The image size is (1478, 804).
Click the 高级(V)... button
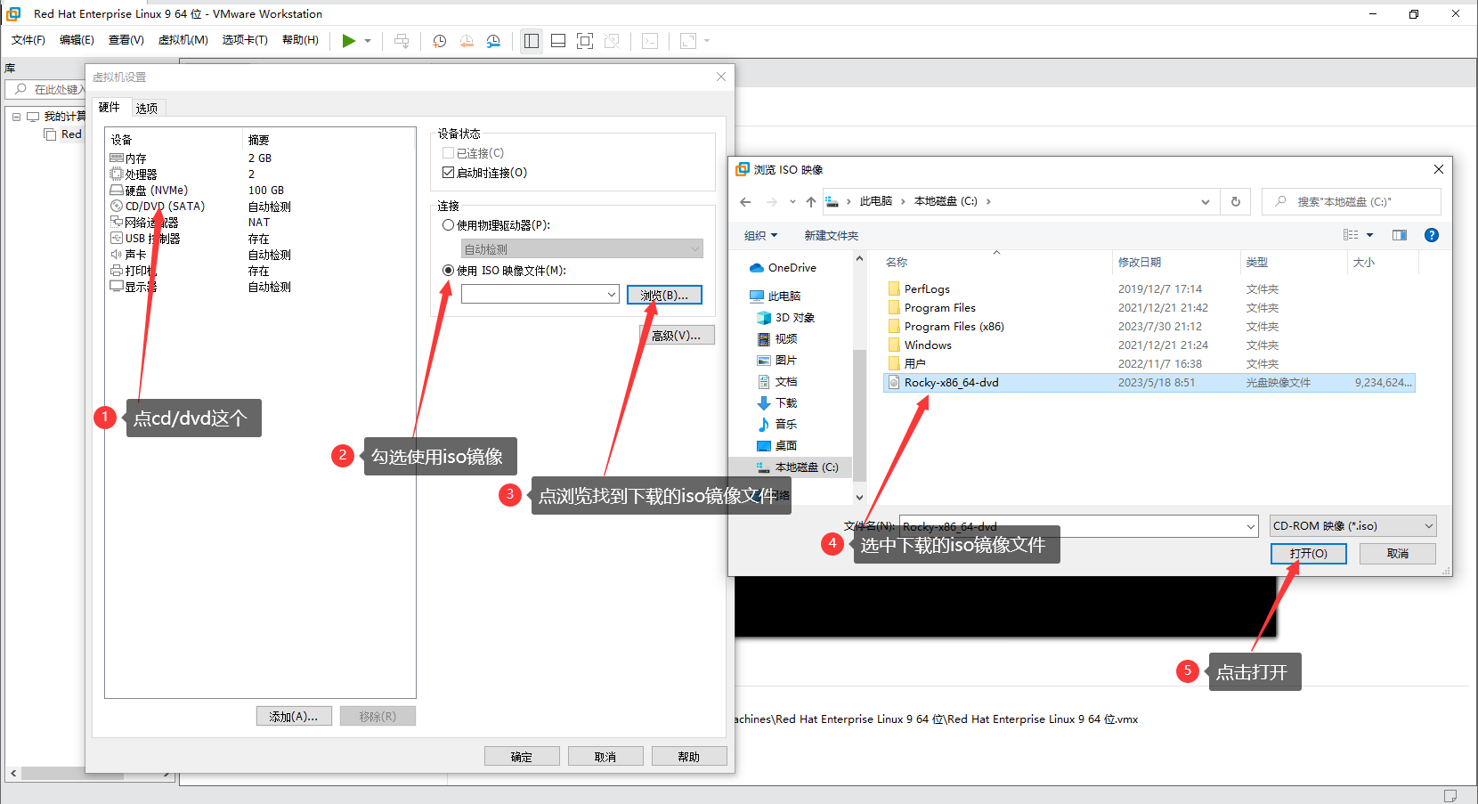point(677,336)
